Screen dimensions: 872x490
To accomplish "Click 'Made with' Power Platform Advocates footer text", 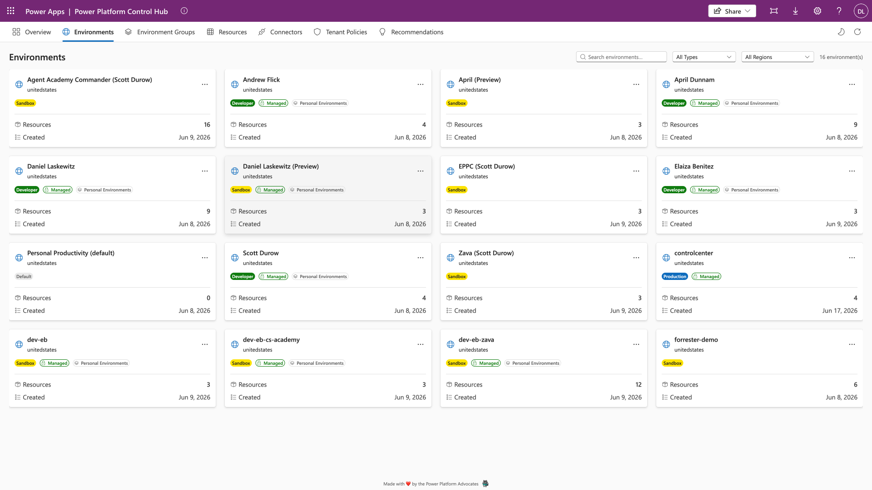I will click(431, 484).
